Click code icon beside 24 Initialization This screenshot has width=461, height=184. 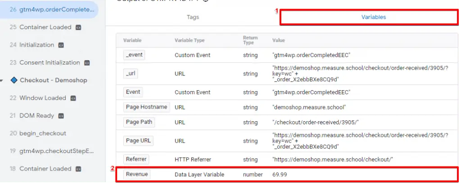pyautogui.click(x=61, y=45)
